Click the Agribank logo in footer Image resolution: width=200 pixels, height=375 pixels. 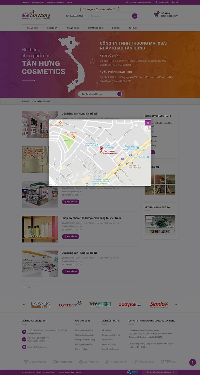pyautogui.click(x=63, y=362)
